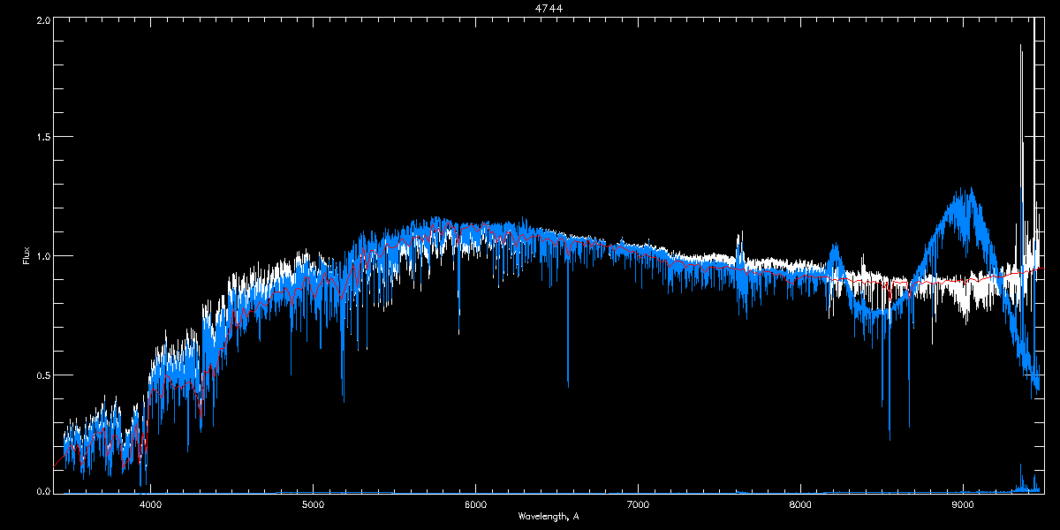Click the x-axis tick label "6000"
The width and height of the screenshot is (1060, 530).
(x=475, y=505)
